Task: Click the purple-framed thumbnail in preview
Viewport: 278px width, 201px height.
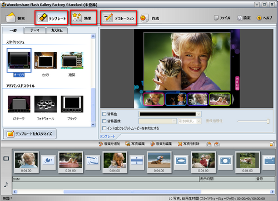Action: (x=198, y=99)
